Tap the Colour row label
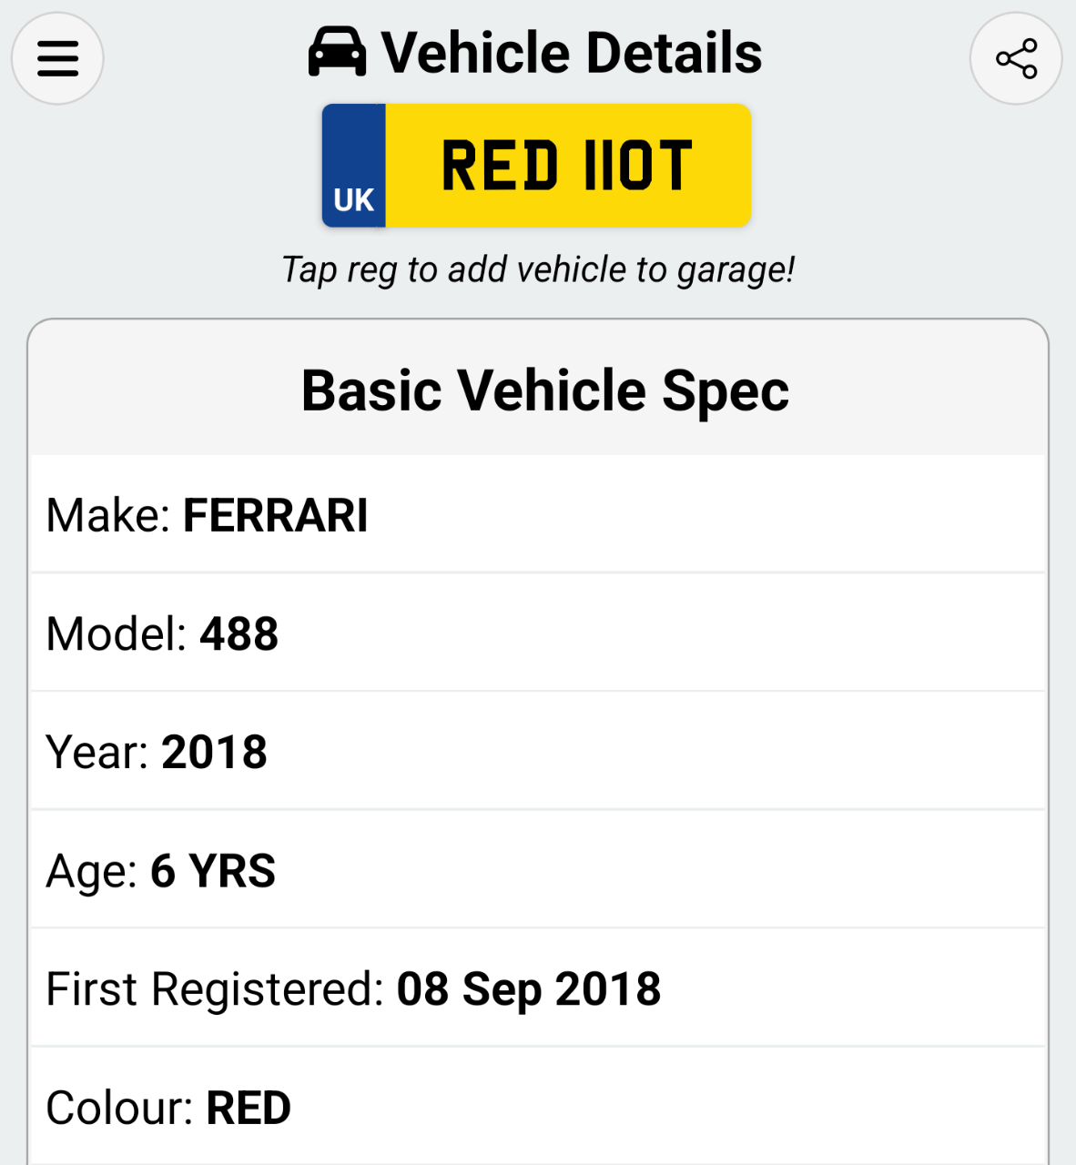 [119, 1109]
